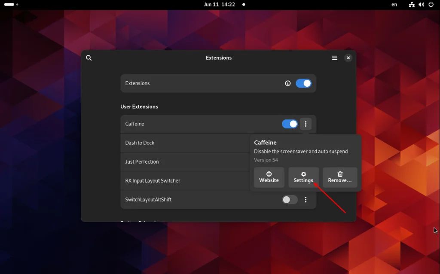Open the power menu icon

coord(431,4)
